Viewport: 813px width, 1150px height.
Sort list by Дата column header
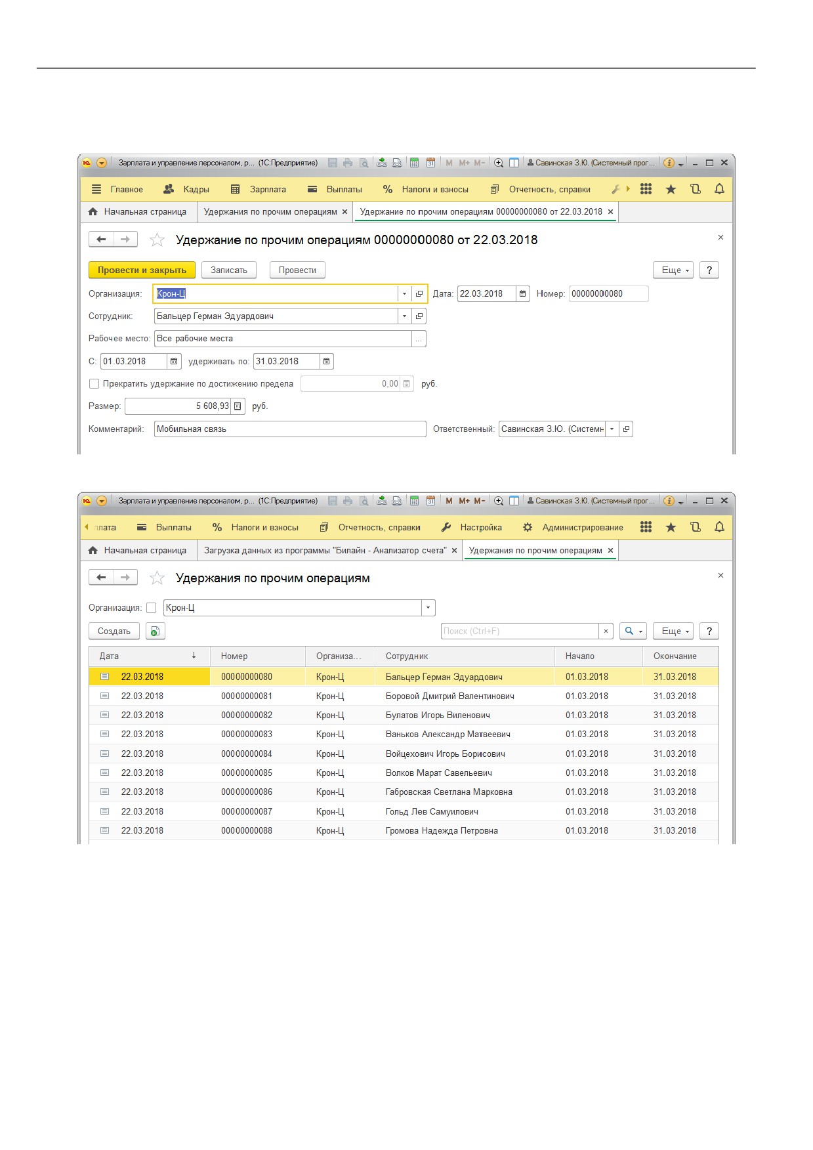pyautogui.click(x=149, y=656)
